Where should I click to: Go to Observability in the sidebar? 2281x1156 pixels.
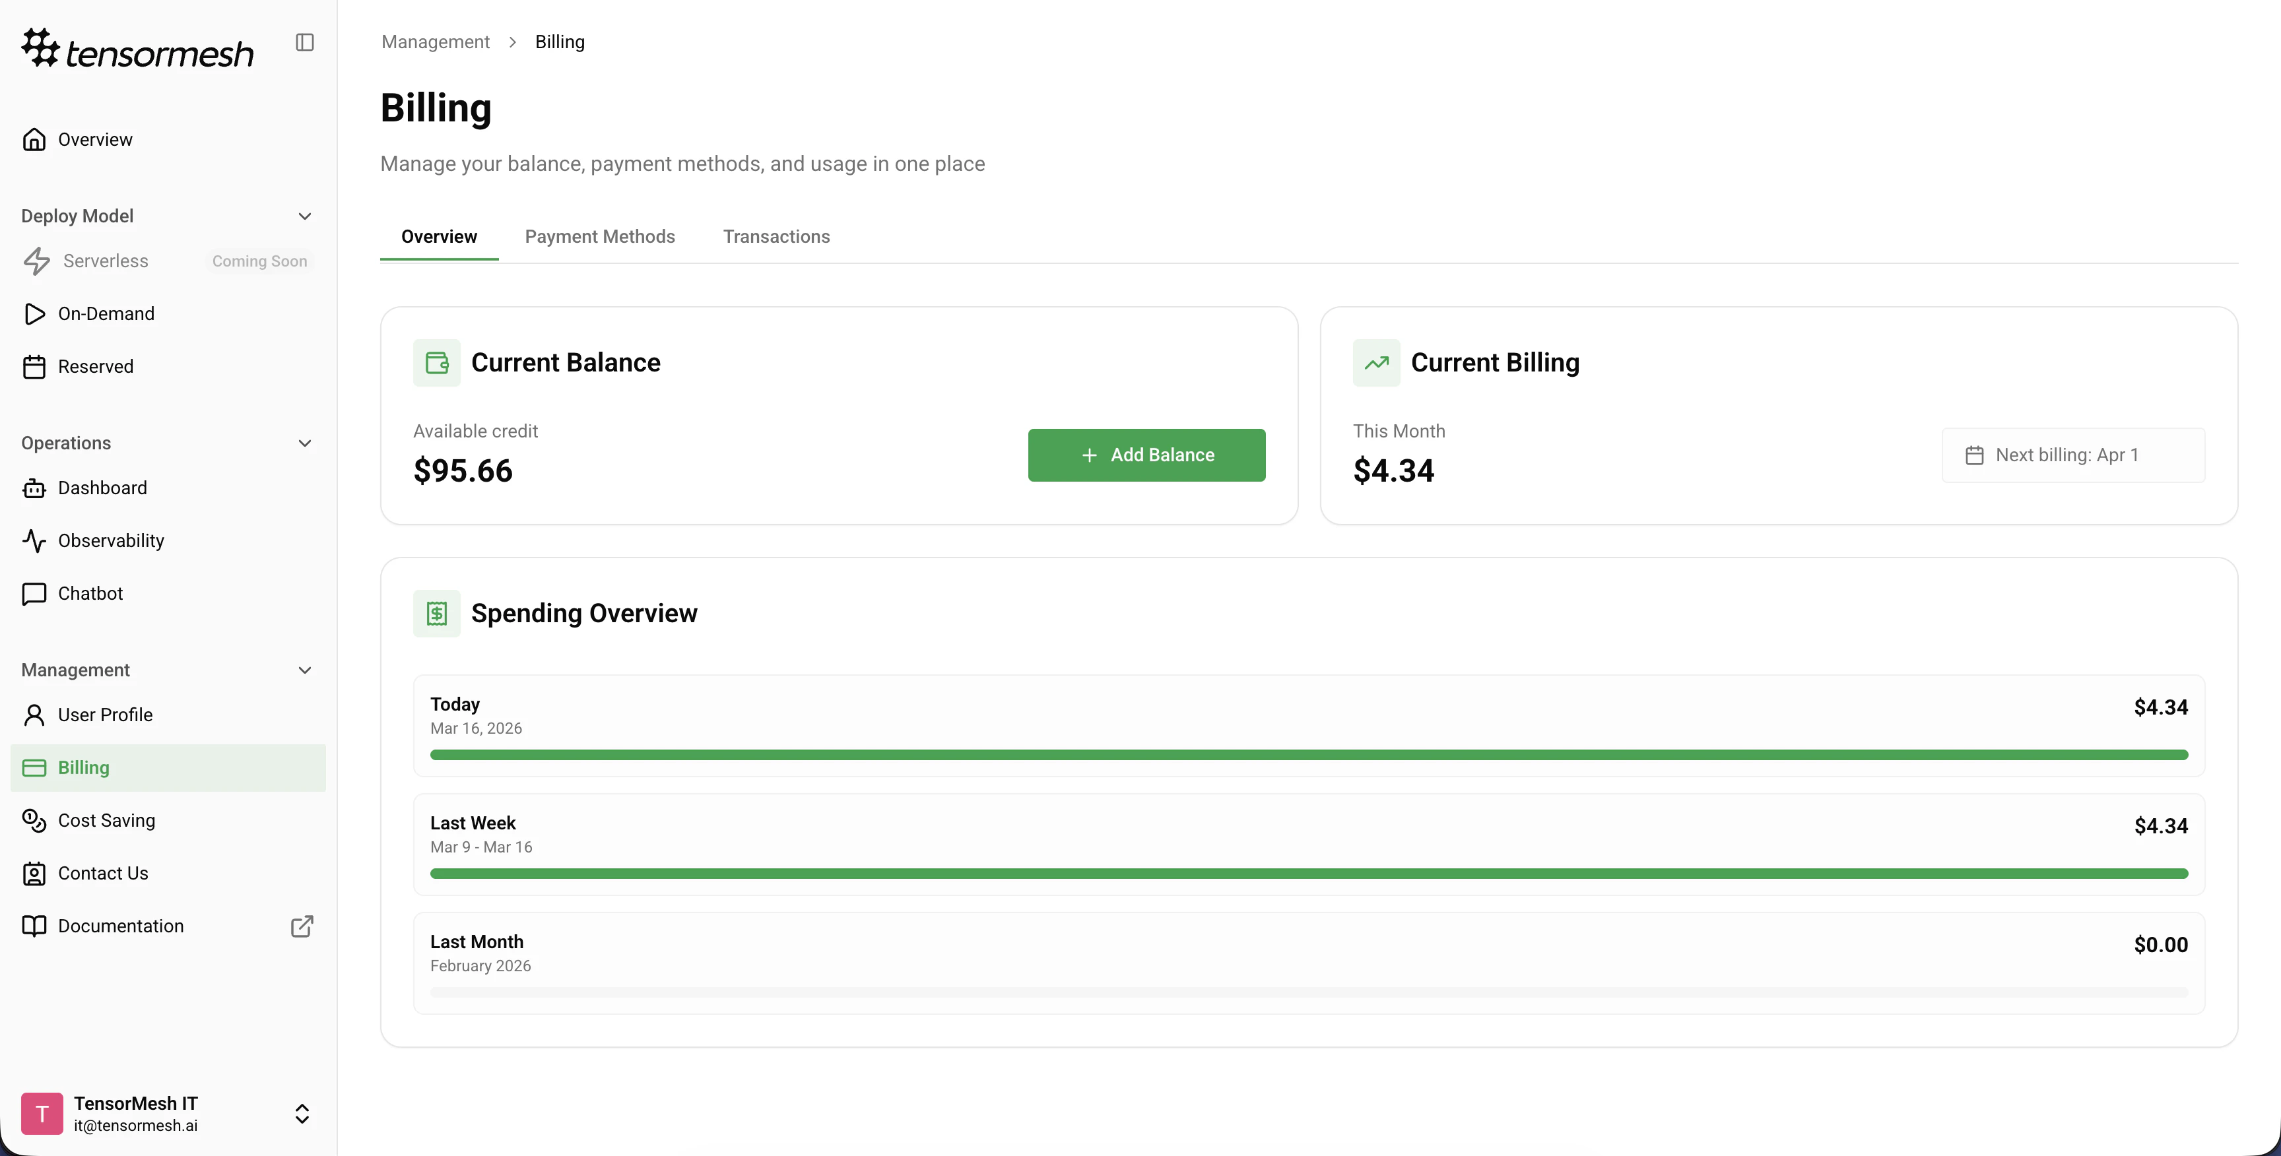pos(111,540)
